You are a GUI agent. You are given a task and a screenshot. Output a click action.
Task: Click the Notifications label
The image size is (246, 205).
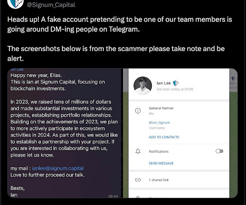pyautogui.click(x=159, y=151)
